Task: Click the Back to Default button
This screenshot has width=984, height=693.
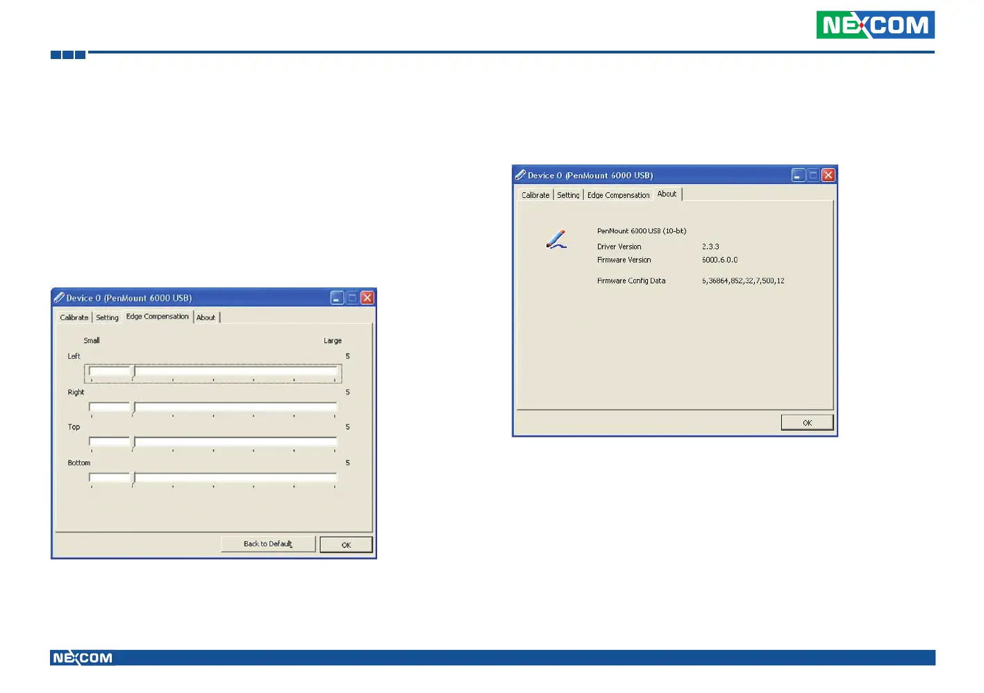Action: (x=268, y=544)
